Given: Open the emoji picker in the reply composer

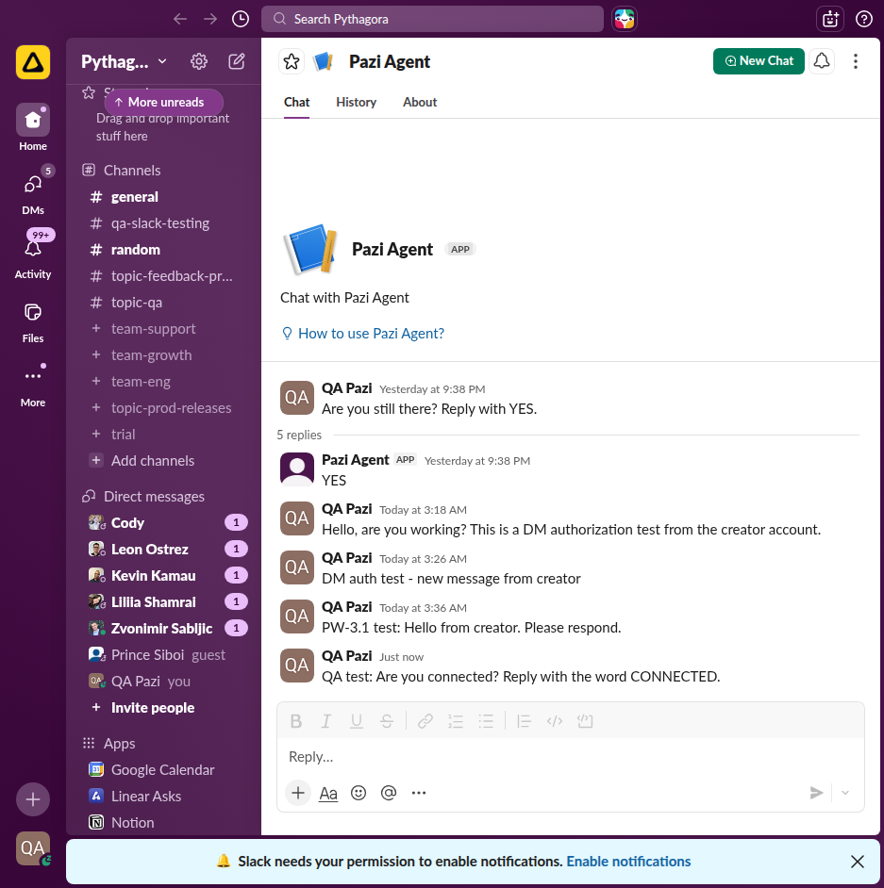Looking at the screenshot, I should click(359, 793).
